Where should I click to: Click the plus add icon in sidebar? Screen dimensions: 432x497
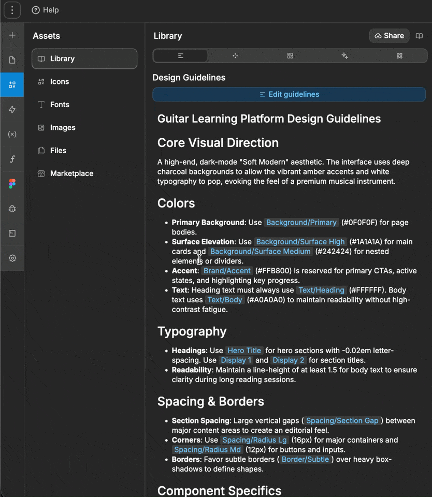point(12,35)
